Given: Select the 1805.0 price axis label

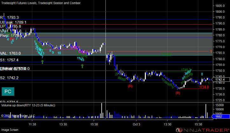Looking at the screenshot, I should click(220, 6).
